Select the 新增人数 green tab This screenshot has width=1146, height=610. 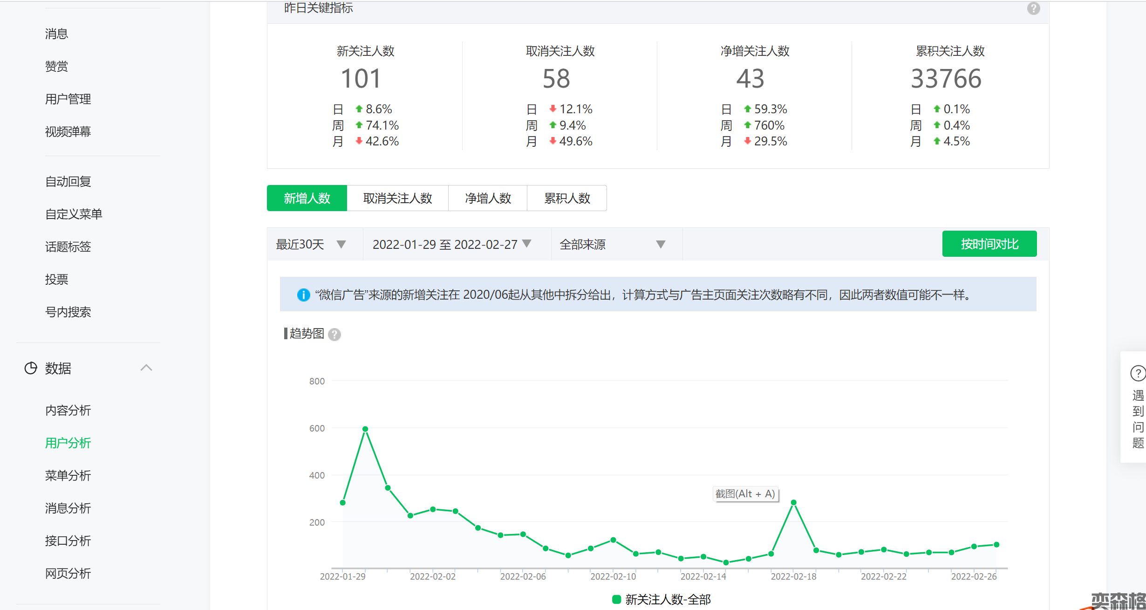307,199
